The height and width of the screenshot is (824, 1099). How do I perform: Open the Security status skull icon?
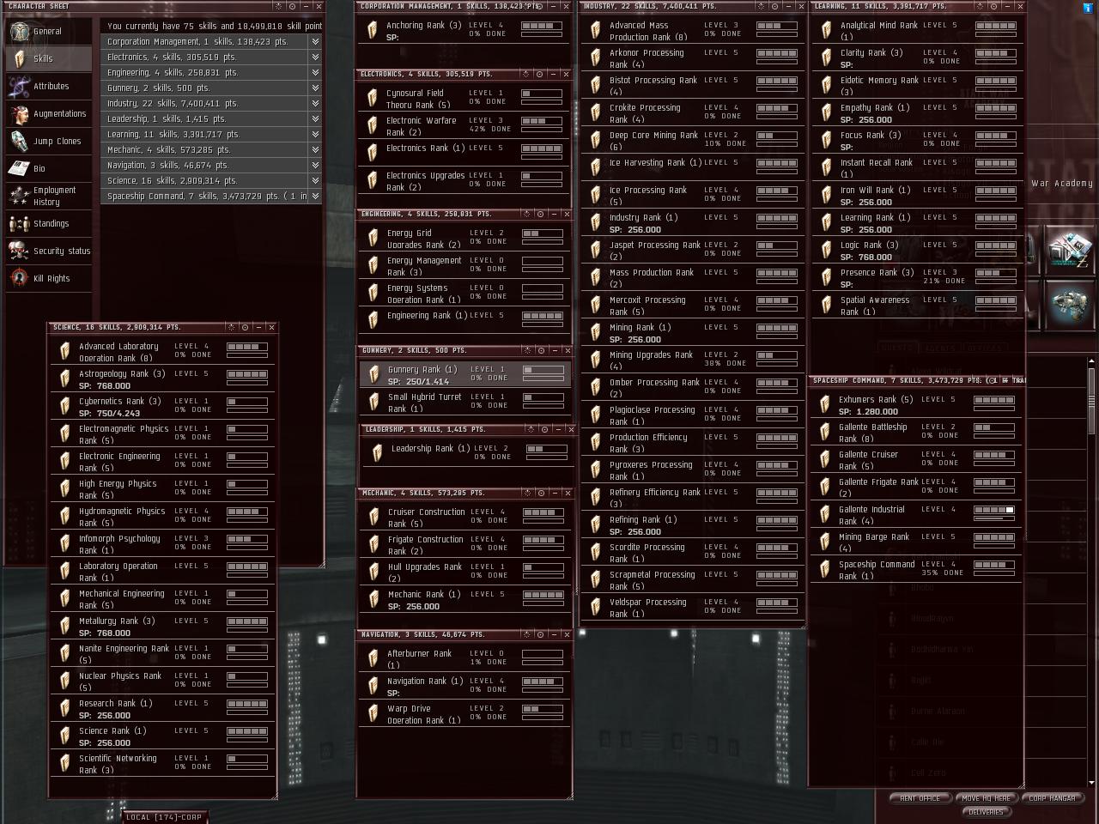[x=19, y=251]
